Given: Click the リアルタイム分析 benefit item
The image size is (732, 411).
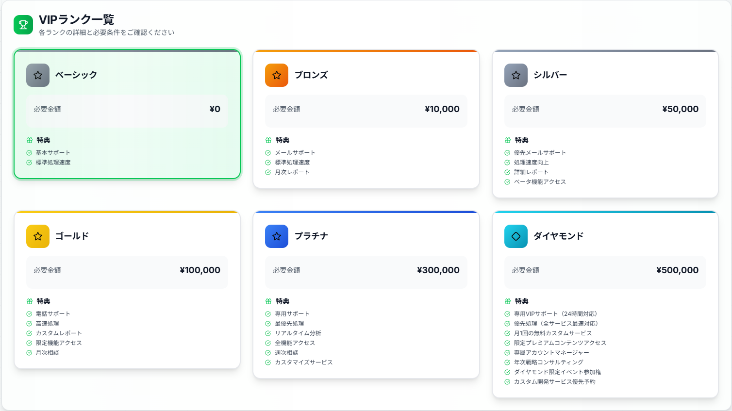Looking at the screenshot, I should point(298,333).
